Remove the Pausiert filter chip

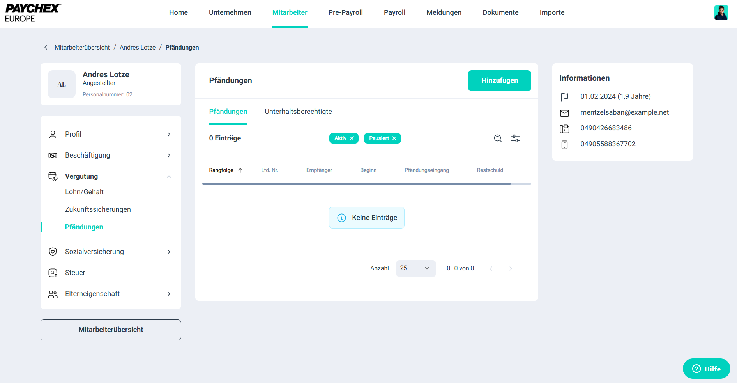tap(394, 138)
